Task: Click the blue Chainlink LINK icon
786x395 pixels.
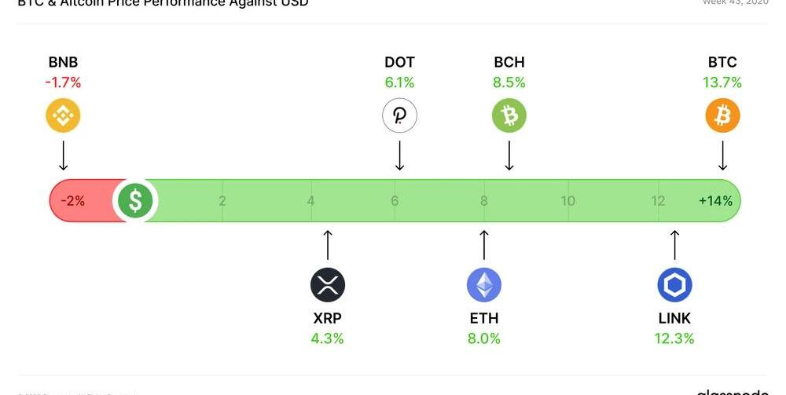Action: [x=674, y=285]
